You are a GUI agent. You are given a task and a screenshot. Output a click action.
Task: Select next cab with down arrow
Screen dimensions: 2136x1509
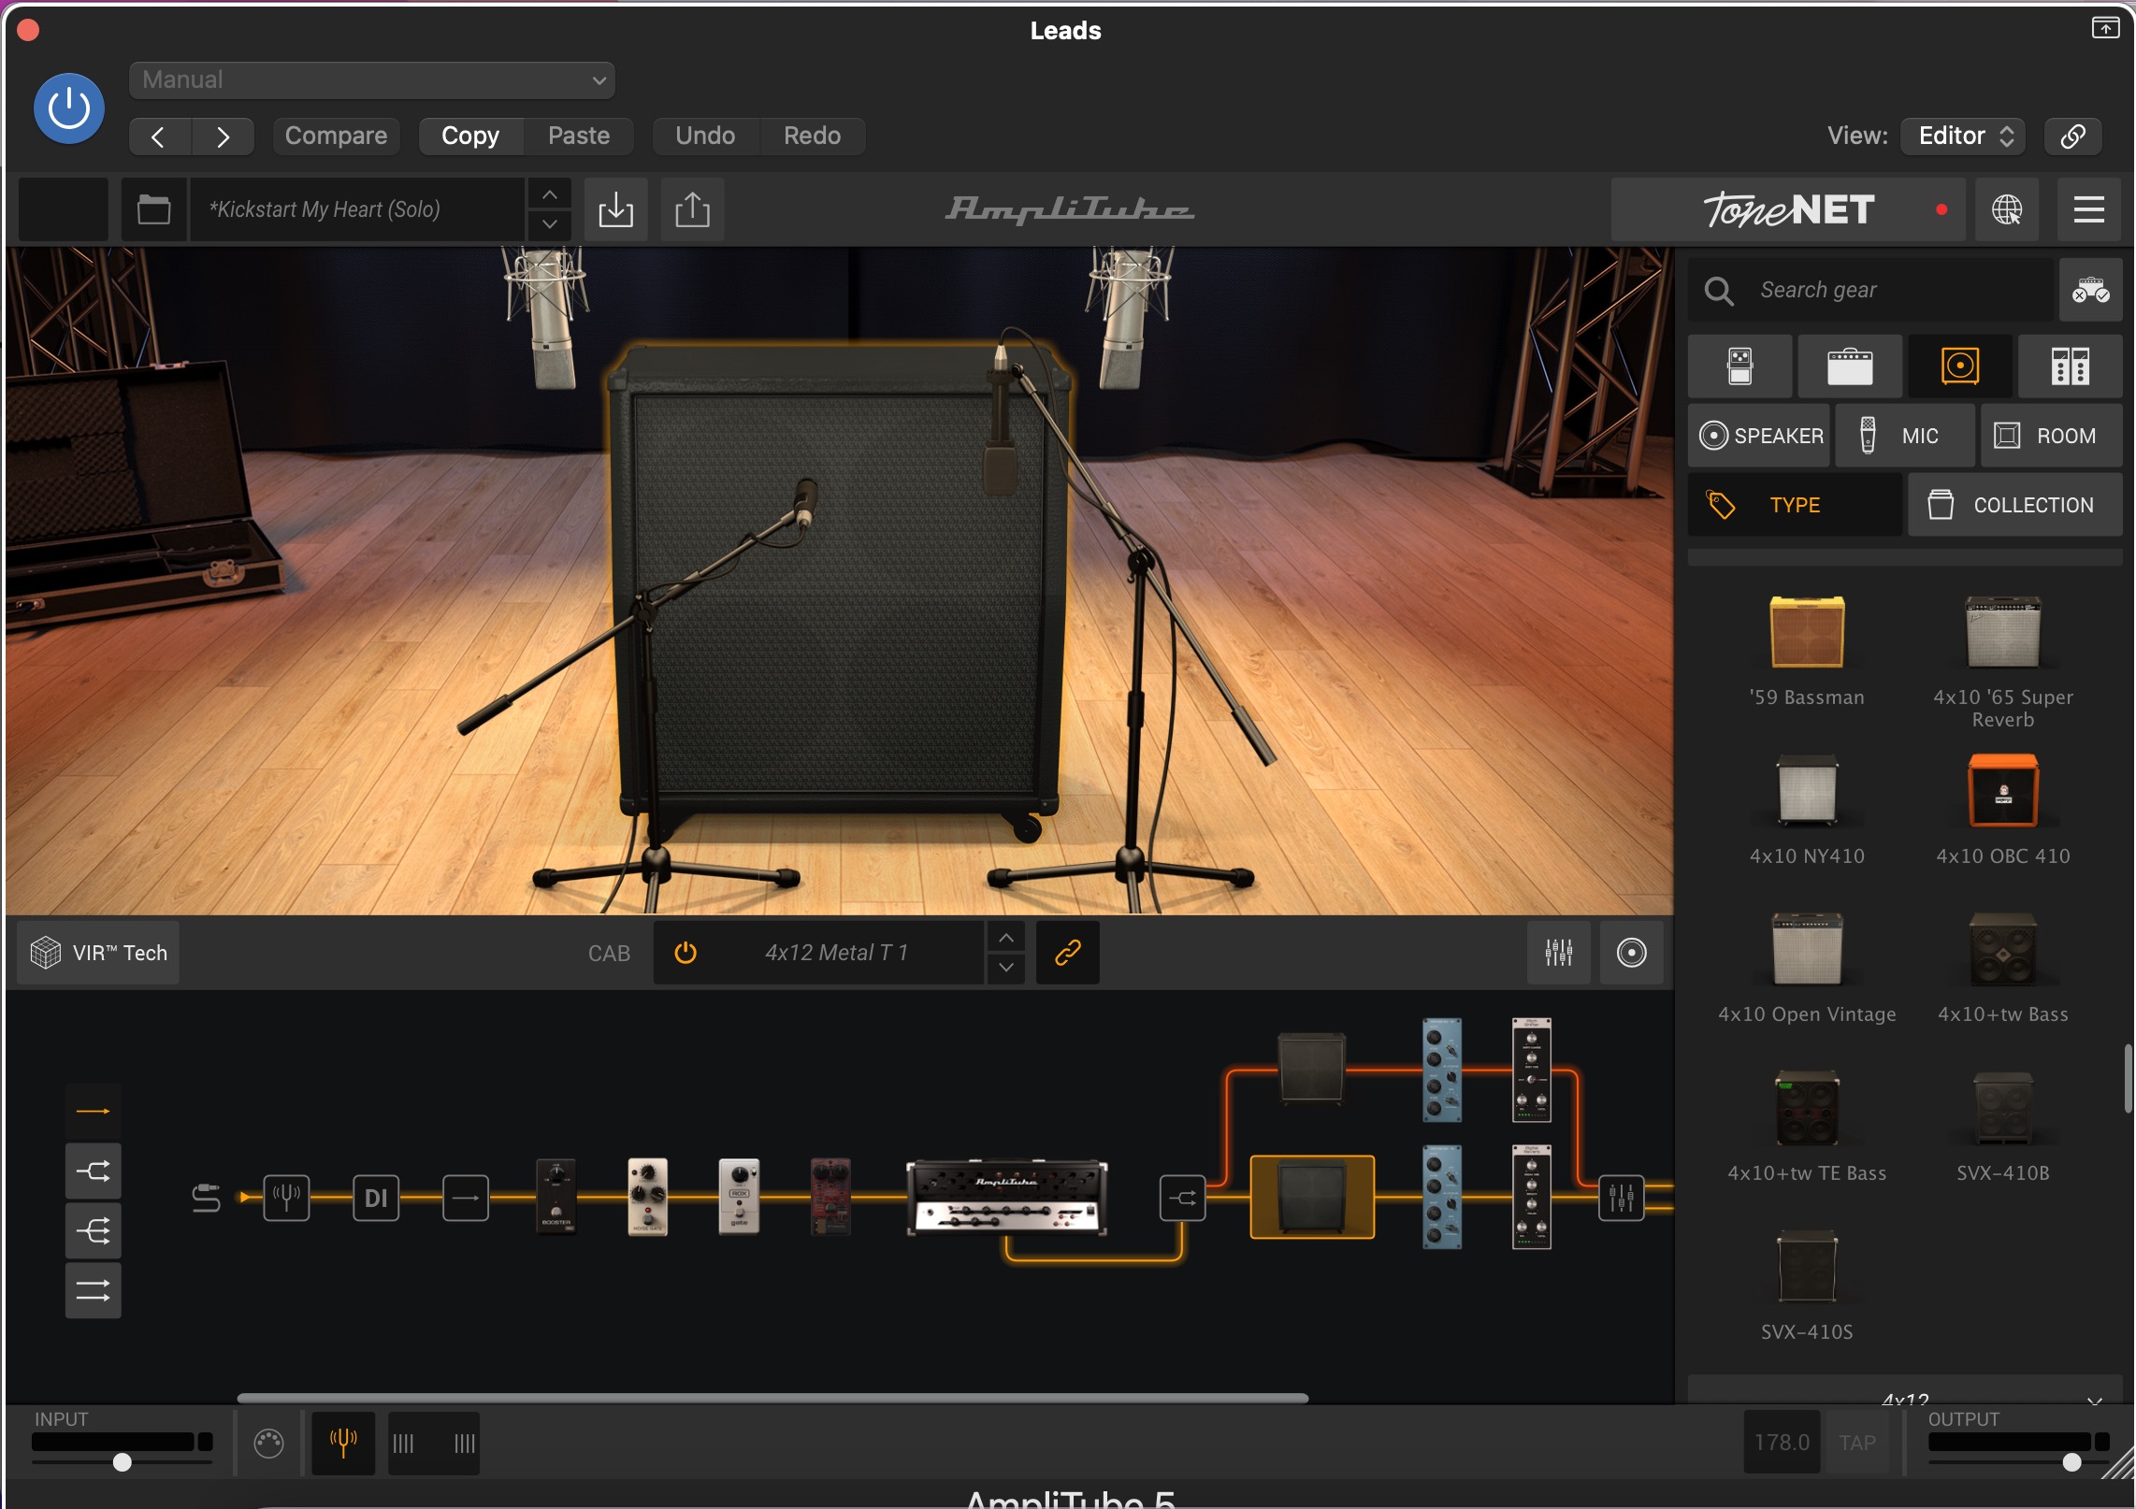tap(1006, 968)
